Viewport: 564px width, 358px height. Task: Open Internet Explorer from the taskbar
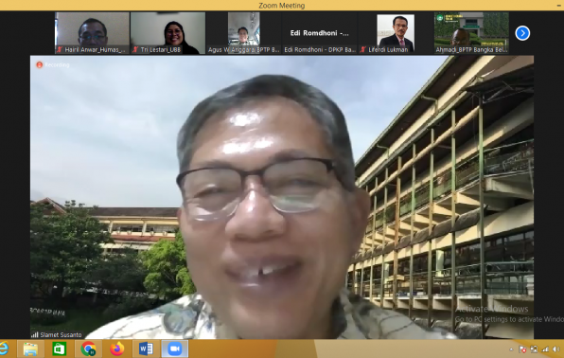point(4,349)
